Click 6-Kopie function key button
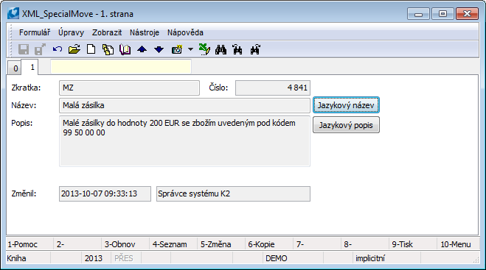The height and width of the screenshot is (270, 486). click(x=269, y=244)
